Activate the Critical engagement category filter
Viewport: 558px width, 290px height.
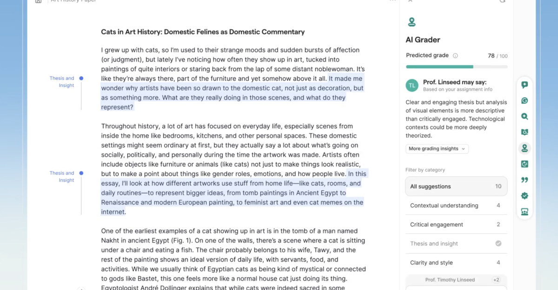pyautogui.click(x=456, y=224)
